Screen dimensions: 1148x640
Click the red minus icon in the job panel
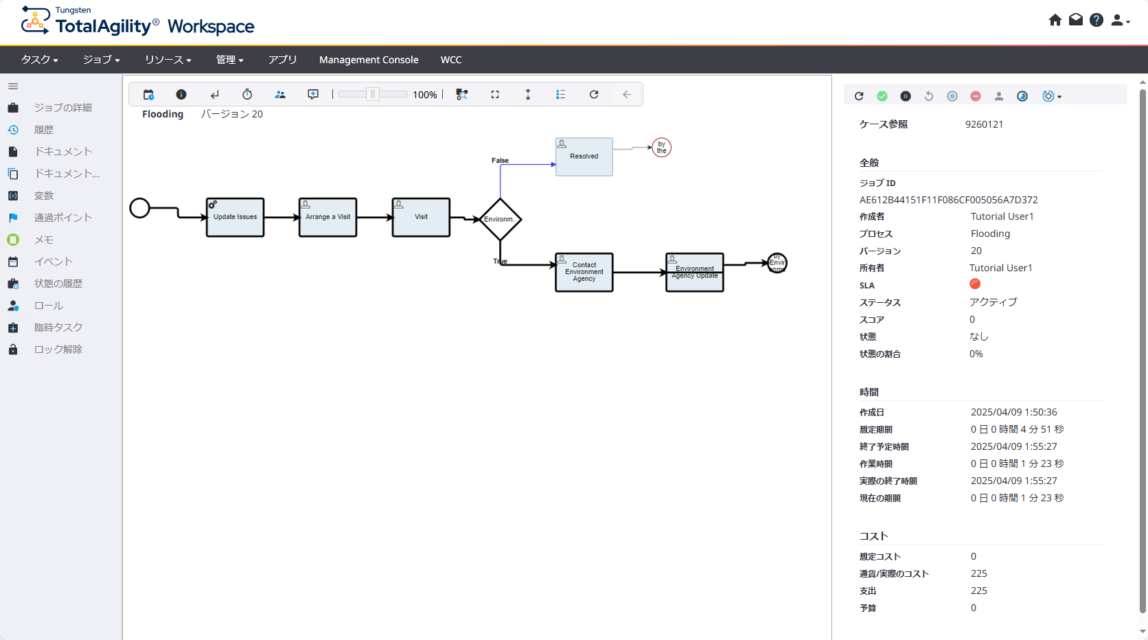click(x=976, y=96)
